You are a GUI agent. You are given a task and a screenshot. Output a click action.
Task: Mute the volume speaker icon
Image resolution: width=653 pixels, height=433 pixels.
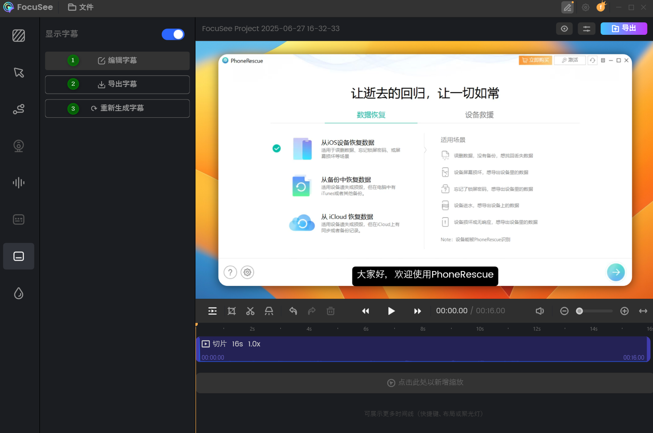point(539,311)
